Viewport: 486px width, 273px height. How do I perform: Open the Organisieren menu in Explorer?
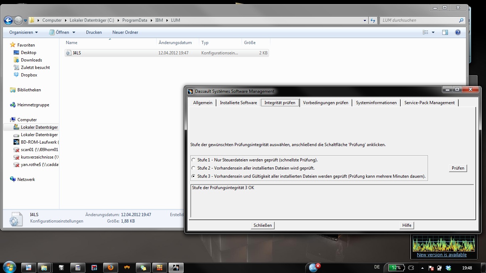point(23,32)
